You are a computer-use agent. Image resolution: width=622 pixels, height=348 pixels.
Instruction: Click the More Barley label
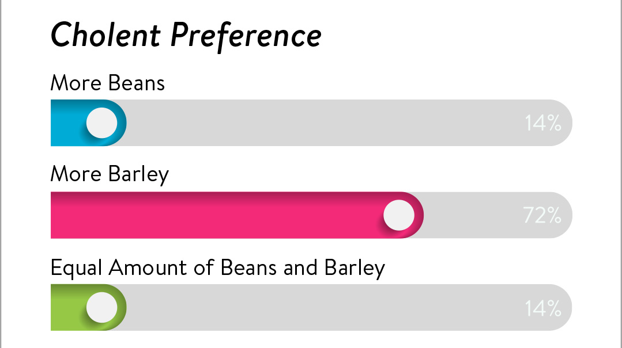click(x=110, y=175)
